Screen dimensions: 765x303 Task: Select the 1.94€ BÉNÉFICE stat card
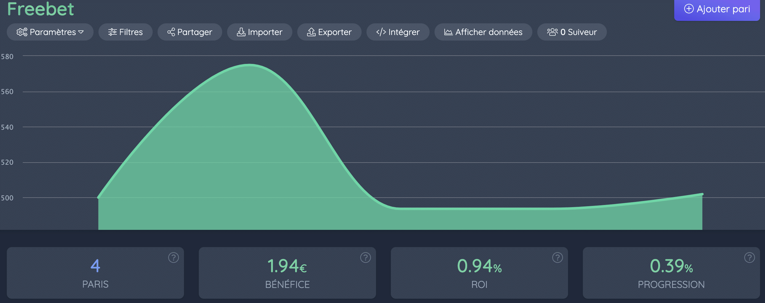point(287,273)
